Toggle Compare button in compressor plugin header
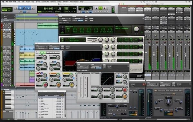The width and height of the screenshot is (193, 122). [99, 68]
